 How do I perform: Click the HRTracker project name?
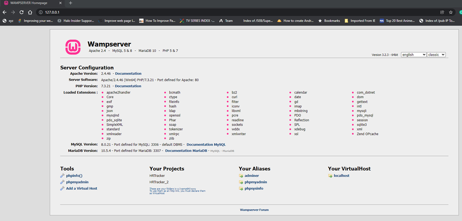point(157,176)
